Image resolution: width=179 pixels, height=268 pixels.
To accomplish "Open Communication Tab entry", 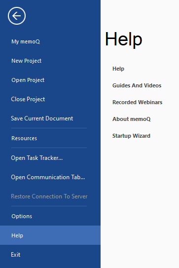I will click(48, 177).
